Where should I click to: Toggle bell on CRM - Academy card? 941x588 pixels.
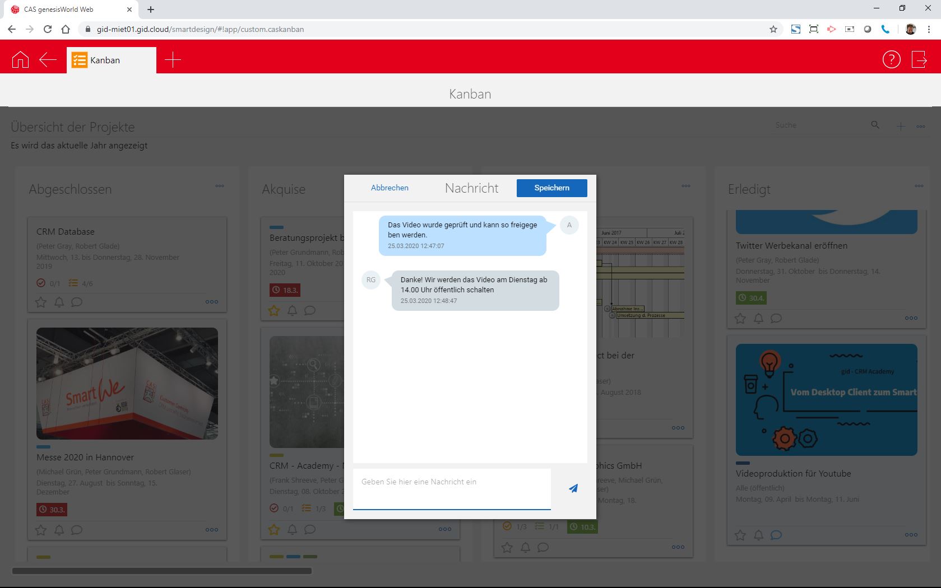292,529
